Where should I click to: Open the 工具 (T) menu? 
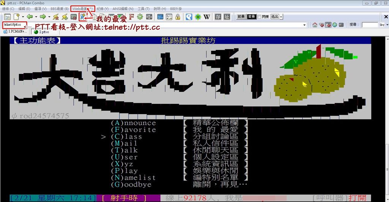coord(143,9)
